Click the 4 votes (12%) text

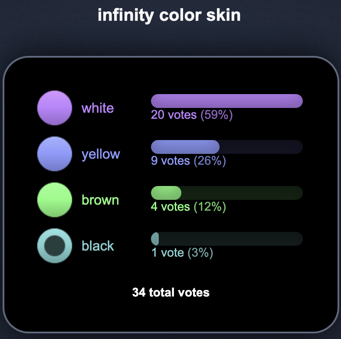tap(189, 207)
